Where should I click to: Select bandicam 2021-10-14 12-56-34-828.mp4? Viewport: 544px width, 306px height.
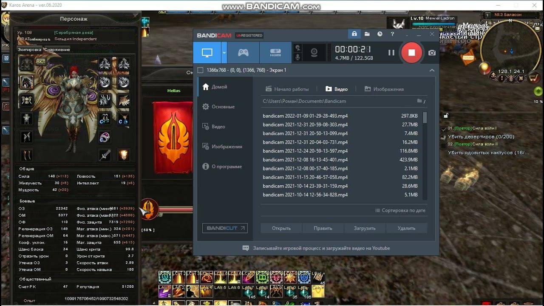[340, 195]
